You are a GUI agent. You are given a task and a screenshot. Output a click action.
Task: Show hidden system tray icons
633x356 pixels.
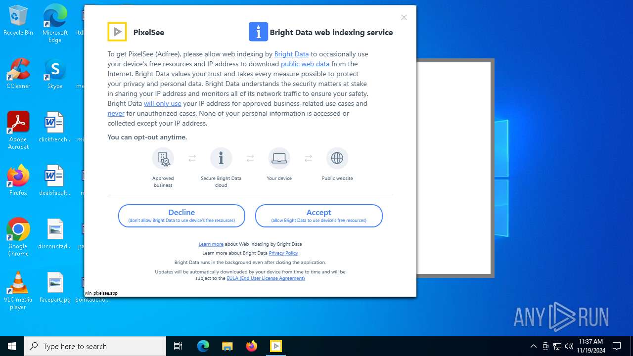533,346
